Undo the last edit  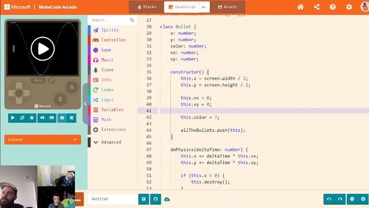pos(329,199)
